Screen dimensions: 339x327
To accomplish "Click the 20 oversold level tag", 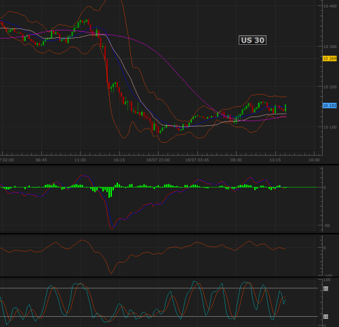I will [x=325, y=317].
